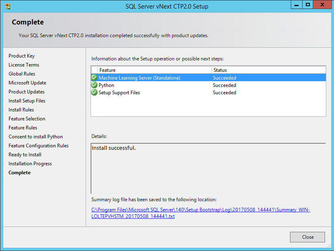Click inside the Details text box
The image size is (334, 251).
click(x=208, y=169)
